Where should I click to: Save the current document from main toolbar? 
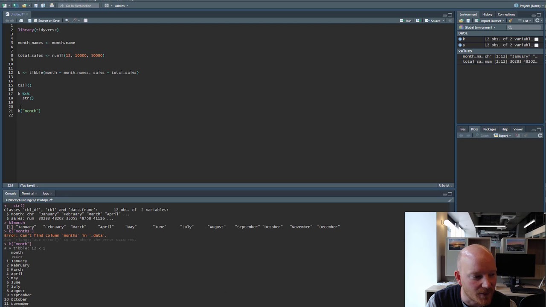click(36, 6)
